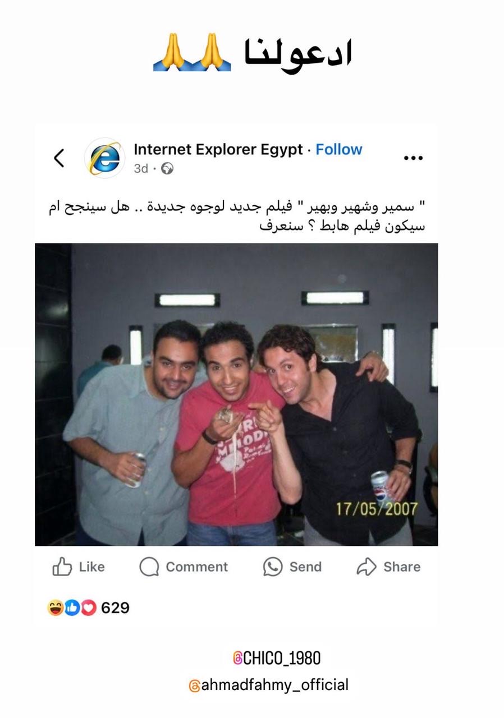Image resolution: width=504 pixels, height=718 pixels.
Task: Click the blue Like reaction badge
Action: (x=72, y=607)
